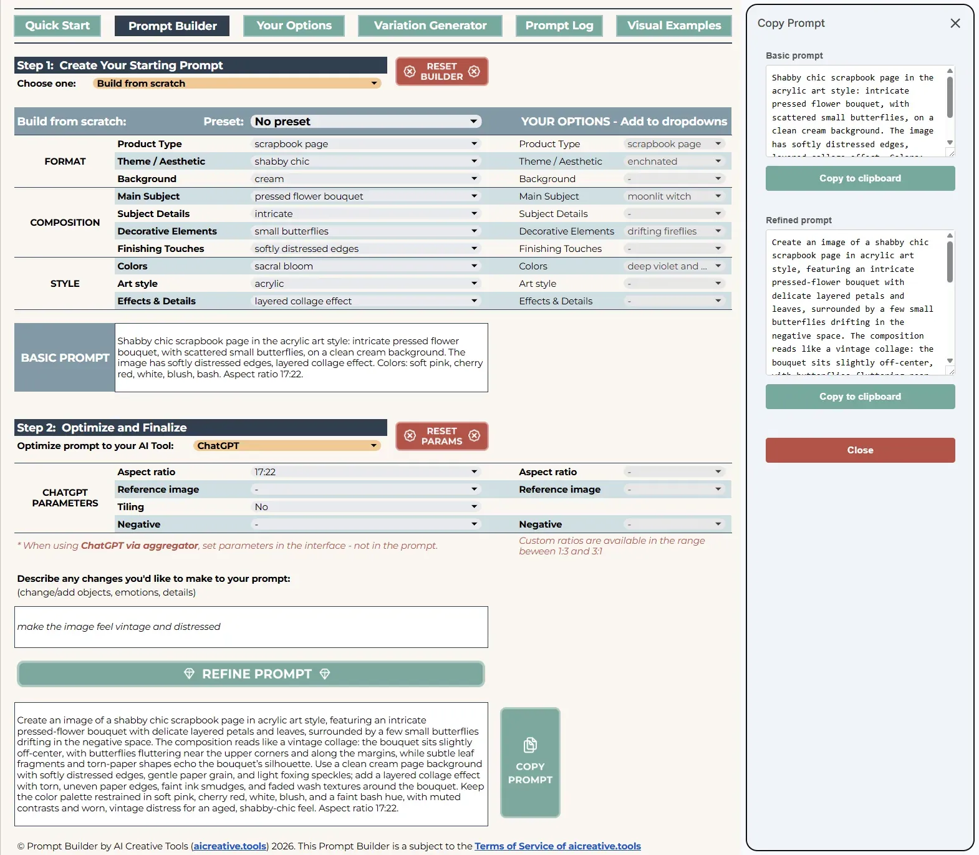Click the 'CHATGPT PARAMETERS' section label
Viewport: 979px width, 855px height.
65,498
